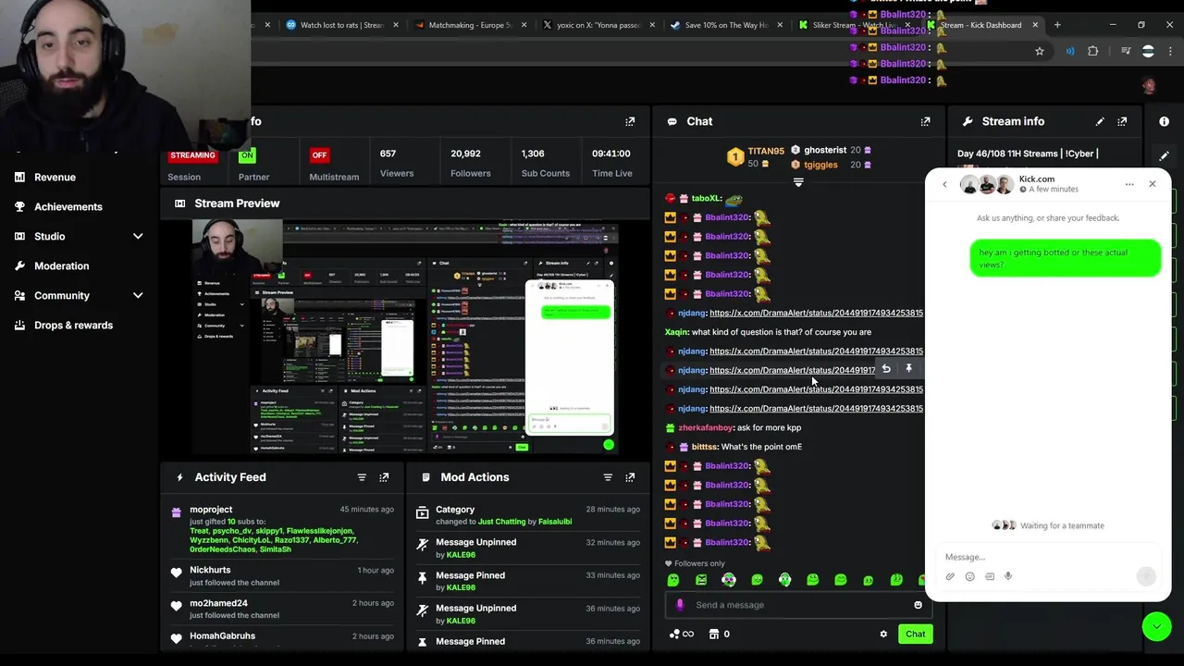
Task: Click the wrench icon beside Moderation
Action: [19, 265]
